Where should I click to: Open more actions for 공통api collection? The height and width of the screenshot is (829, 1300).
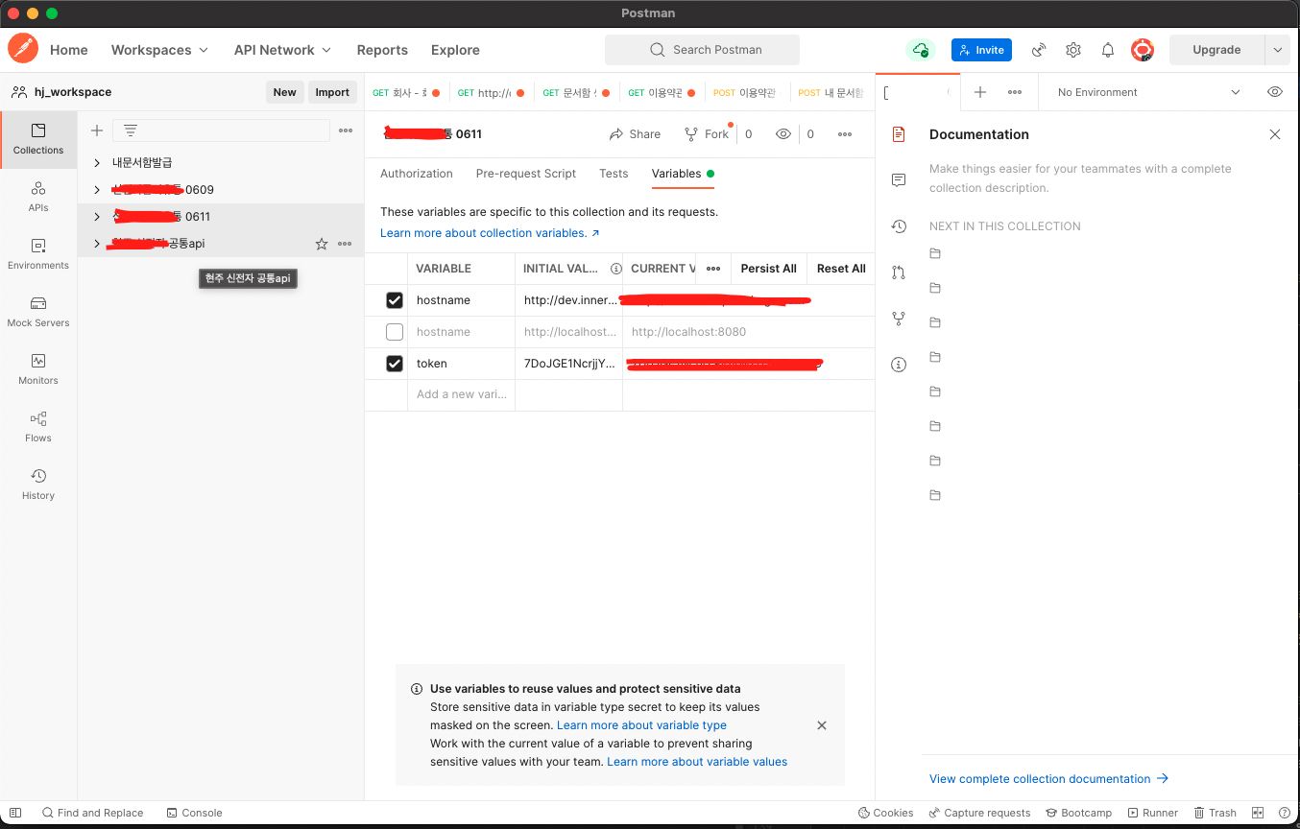point(345,244)
